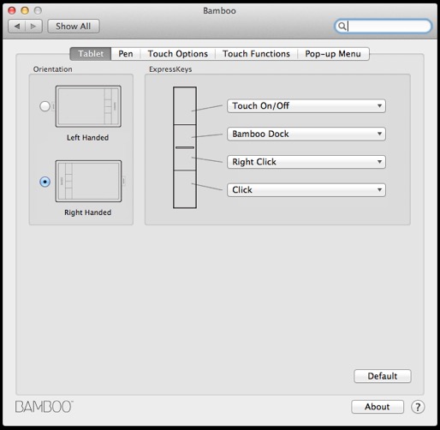Open the Touch On/Off ExpressKey dropdown
Screen dimensions: 440x430
306,106
